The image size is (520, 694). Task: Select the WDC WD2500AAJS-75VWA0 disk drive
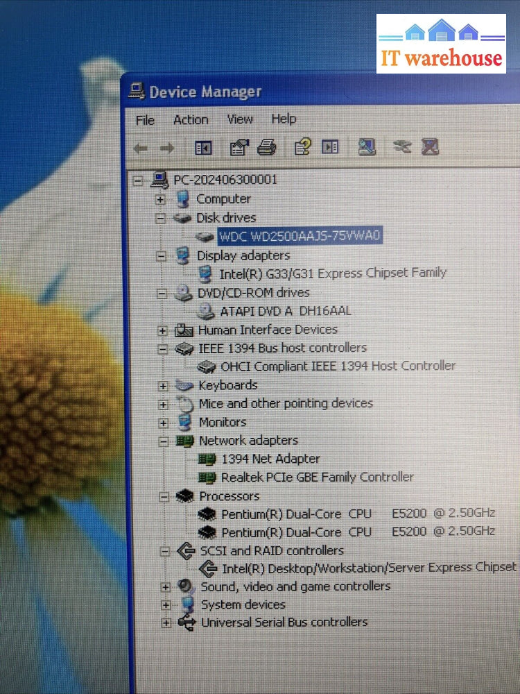pyautogui.click(x=300, y=237)
